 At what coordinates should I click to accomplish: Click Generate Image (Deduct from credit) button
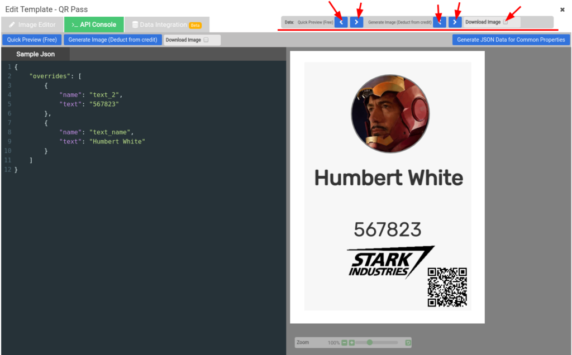click(113, 40)
